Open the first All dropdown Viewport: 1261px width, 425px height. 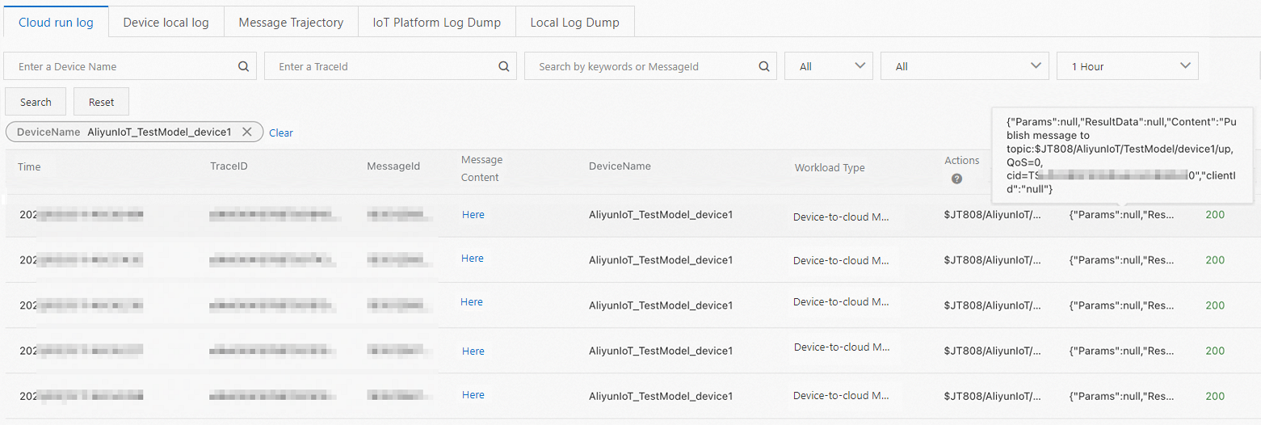coord(828,66)
